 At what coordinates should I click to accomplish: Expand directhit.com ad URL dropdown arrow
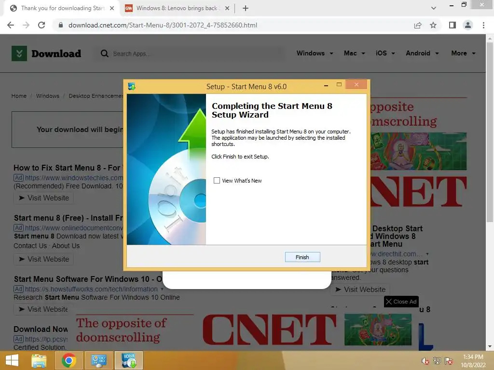(427, 254)
